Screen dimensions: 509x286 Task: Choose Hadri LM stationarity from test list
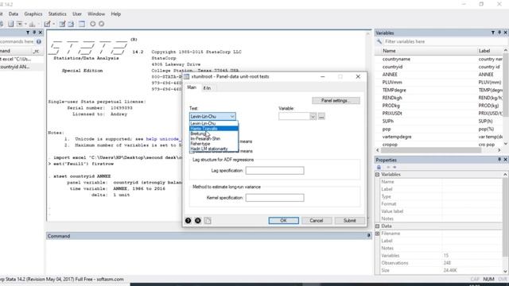[214, 149]
